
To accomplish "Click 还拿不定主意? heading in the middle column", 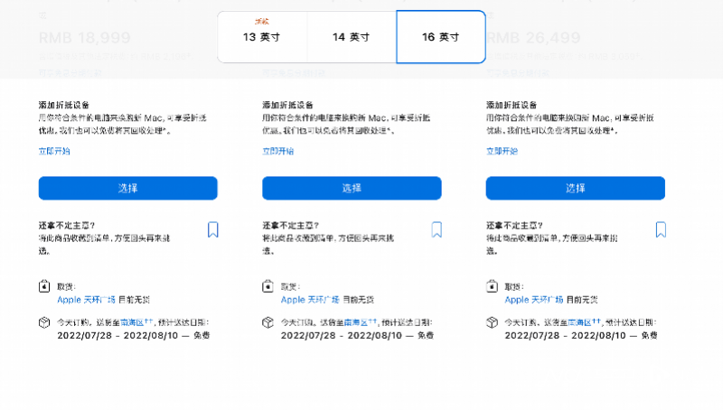I will [x=290, y=226].
